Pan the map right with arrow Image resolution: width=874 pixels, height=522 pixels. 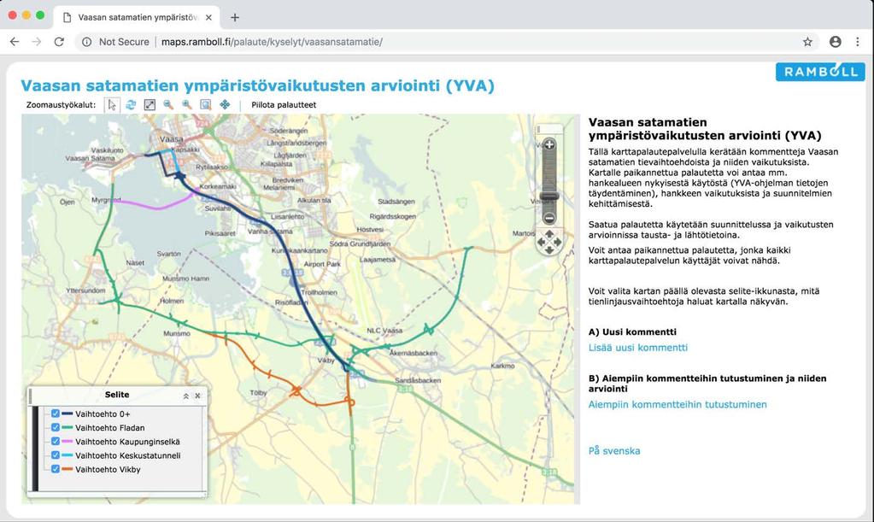557,243
